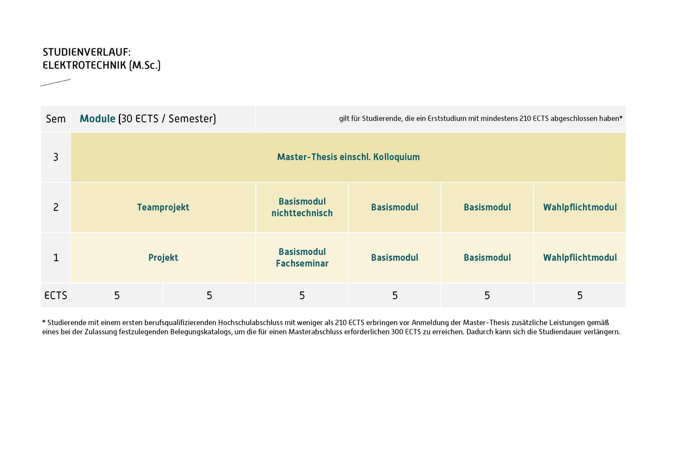The image size is (674, 476).
Task: Click the 'ECTS' row label
Action: (56, 295)
